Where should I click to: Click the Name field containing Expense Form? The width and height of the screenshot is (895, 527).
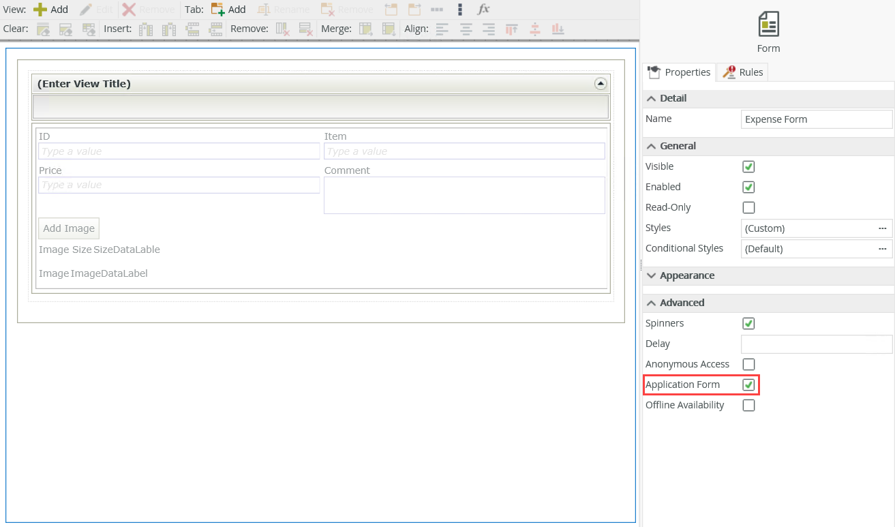tap(816, 119)
